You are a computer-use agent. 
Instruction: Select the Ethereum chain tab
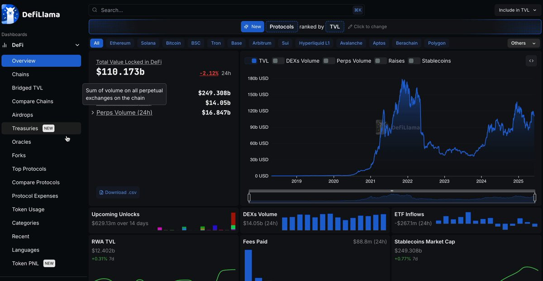point(120,43)
